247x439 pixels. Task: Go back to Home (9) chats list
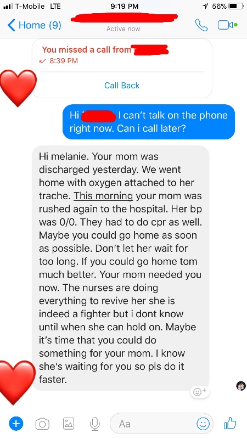coord(34,25)
